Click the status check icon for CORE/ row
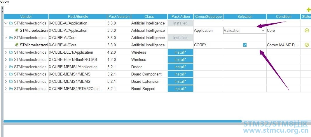Screen dimensions: 311x137 [x=307, y=45]
